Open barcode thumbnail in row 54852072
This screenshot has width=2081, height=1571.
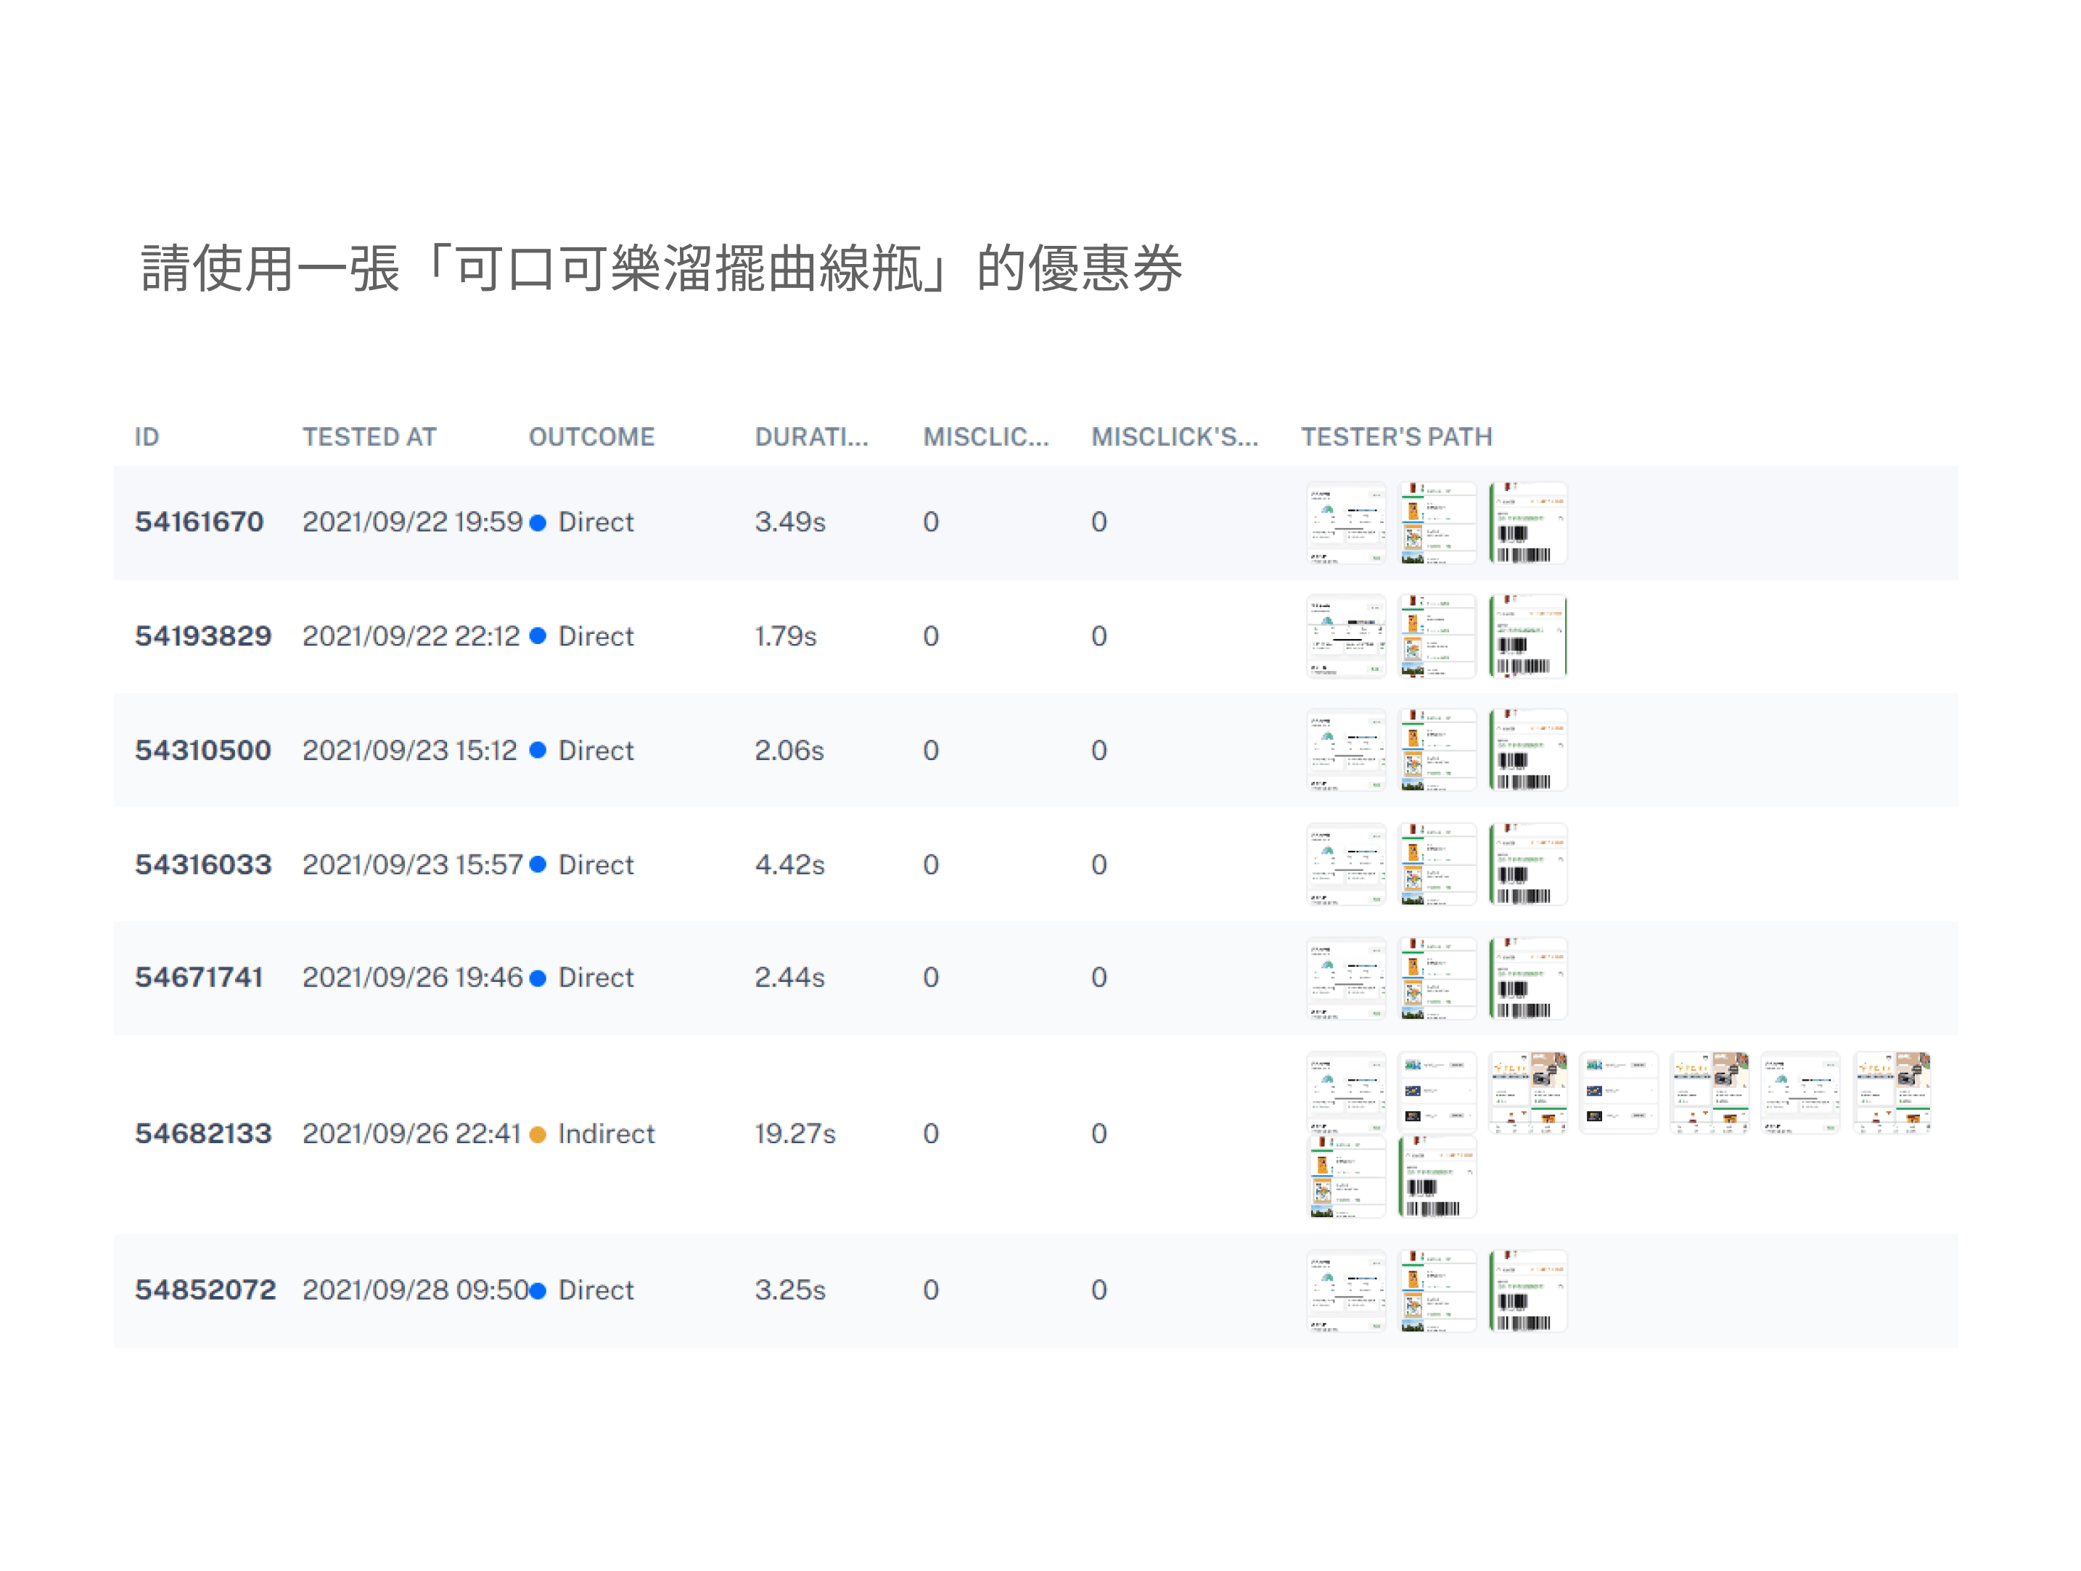[x=1528, y=1290]
